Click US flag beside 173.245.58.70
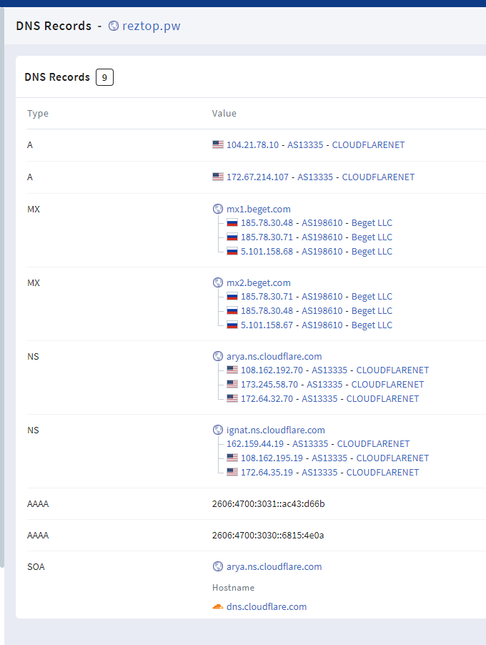 (232, 384)
